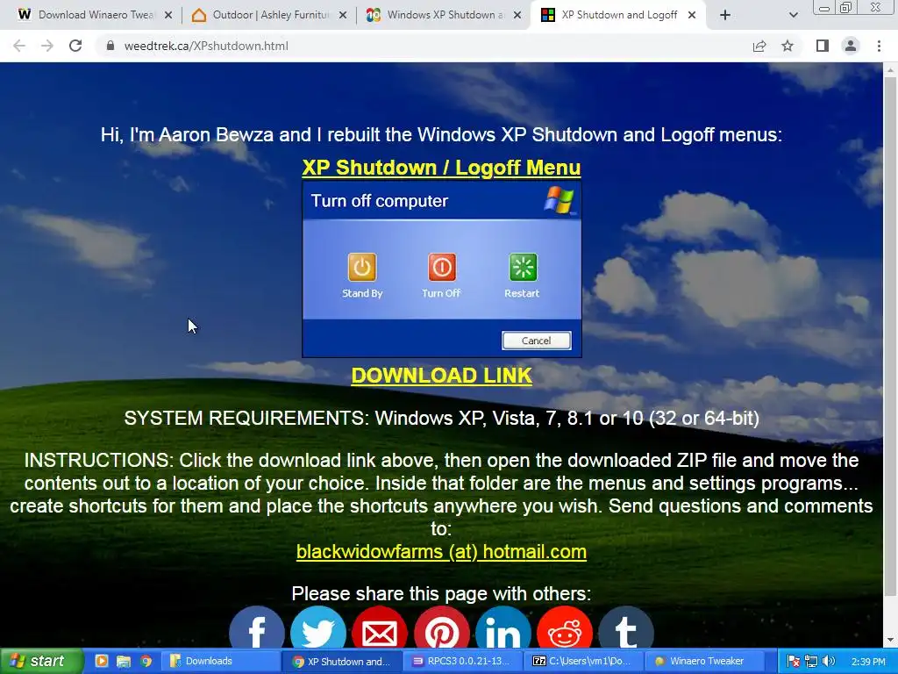Click the taskbar clock showing 2:39 PM
The height and width of the screenshot is (674, 898).
point(868,662)
